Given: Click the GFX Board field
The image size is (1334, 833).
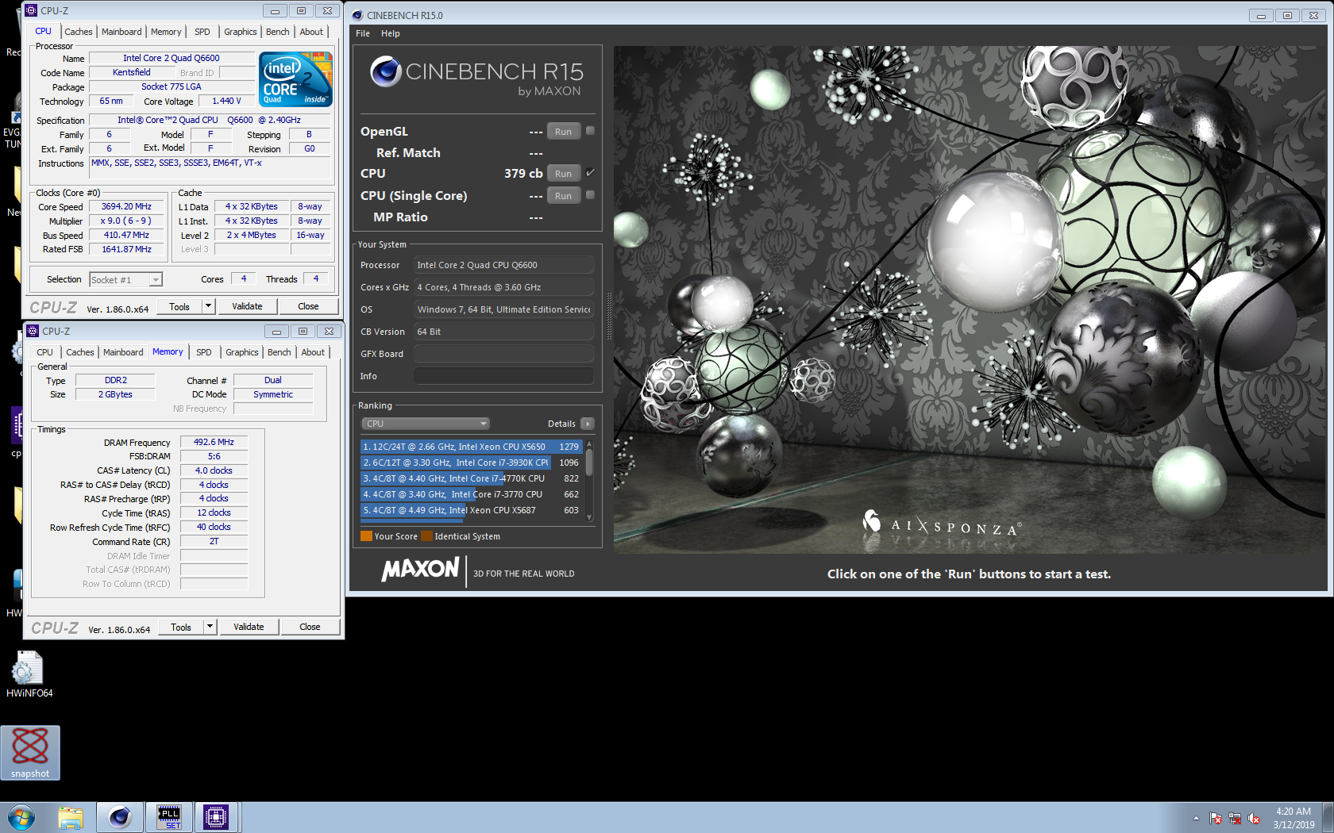Looking at the screenshot, I should tap(503, 354).
